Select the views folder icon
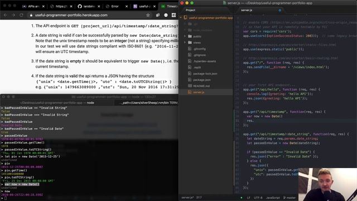Image resolution: width=357 pixels, height=201 pixels. (190, 42)
